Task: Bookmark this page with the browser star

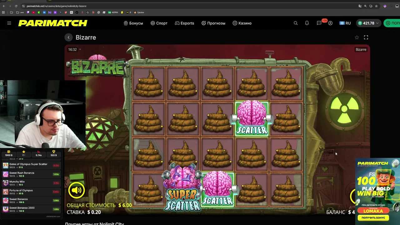Action: 376,6
